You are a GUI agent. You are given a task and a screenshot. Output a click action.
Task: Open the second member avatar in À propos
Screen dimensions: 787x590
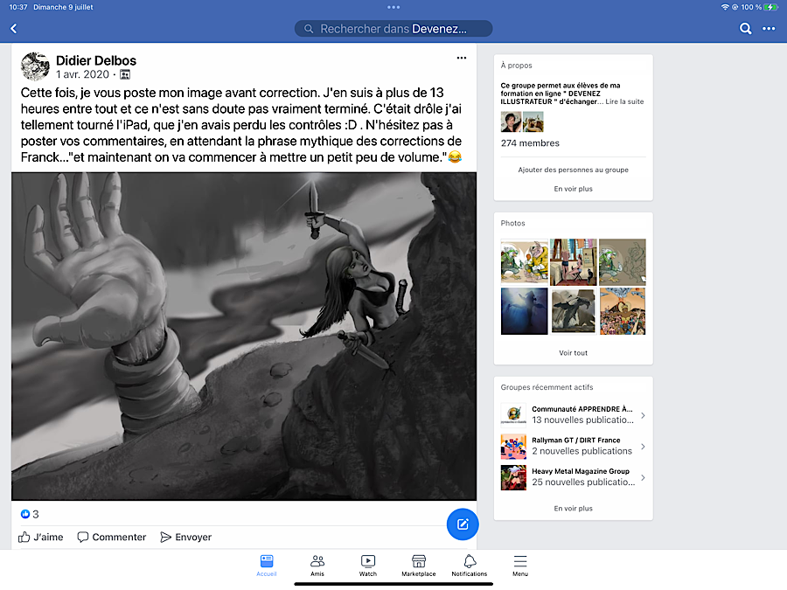533,121
